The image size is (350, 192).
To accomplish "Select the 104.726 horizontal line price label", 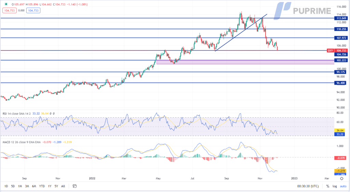I will tap(341, 54).
